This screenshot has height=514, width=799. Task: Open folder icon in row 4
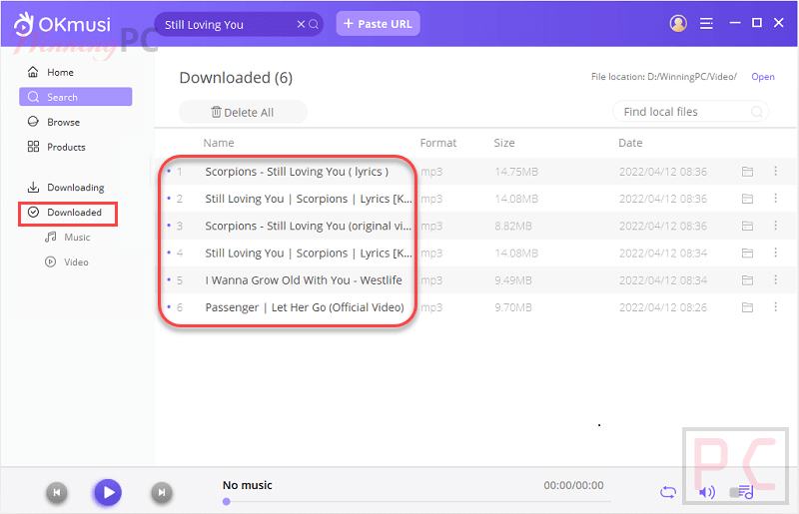click(x=747, y=254)
